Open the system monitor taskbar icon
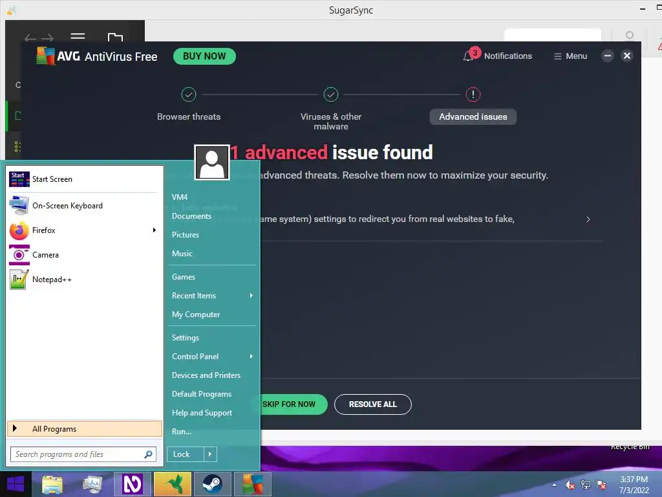 (x=92, y=485)
